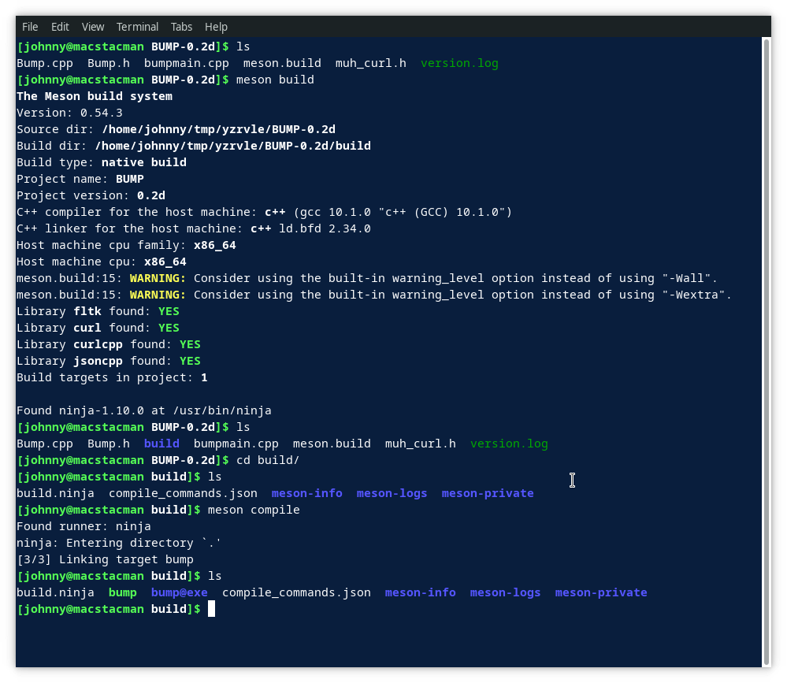Click 'cd build/' command text
Image resolution: width=787 pixels, height=683 pixels.
[x=268, y=461]
